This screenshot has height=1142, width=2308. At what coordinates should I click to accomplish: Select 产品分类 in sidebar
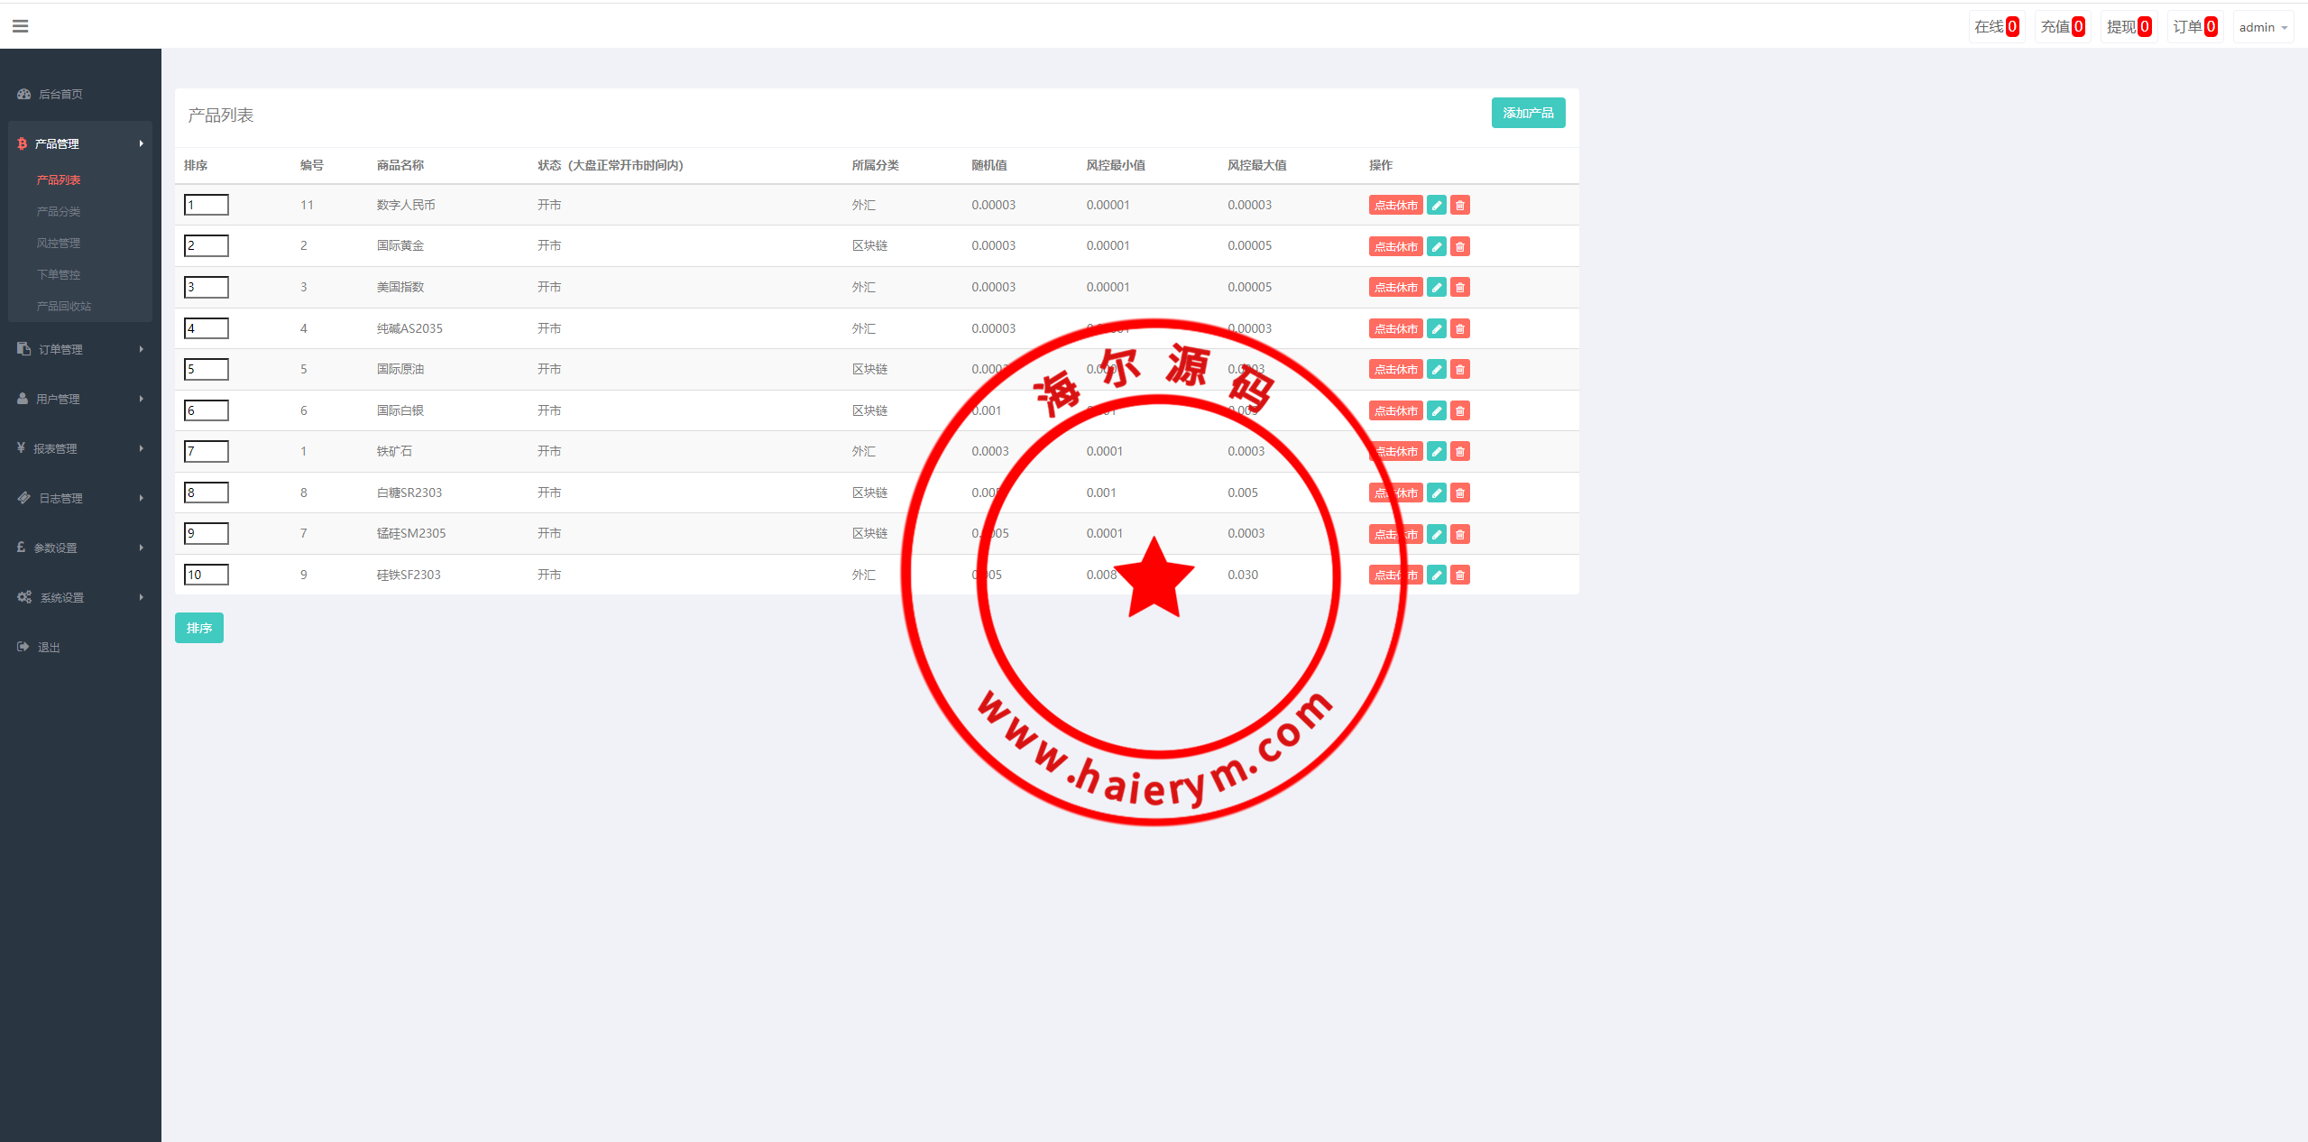[59, 211]
